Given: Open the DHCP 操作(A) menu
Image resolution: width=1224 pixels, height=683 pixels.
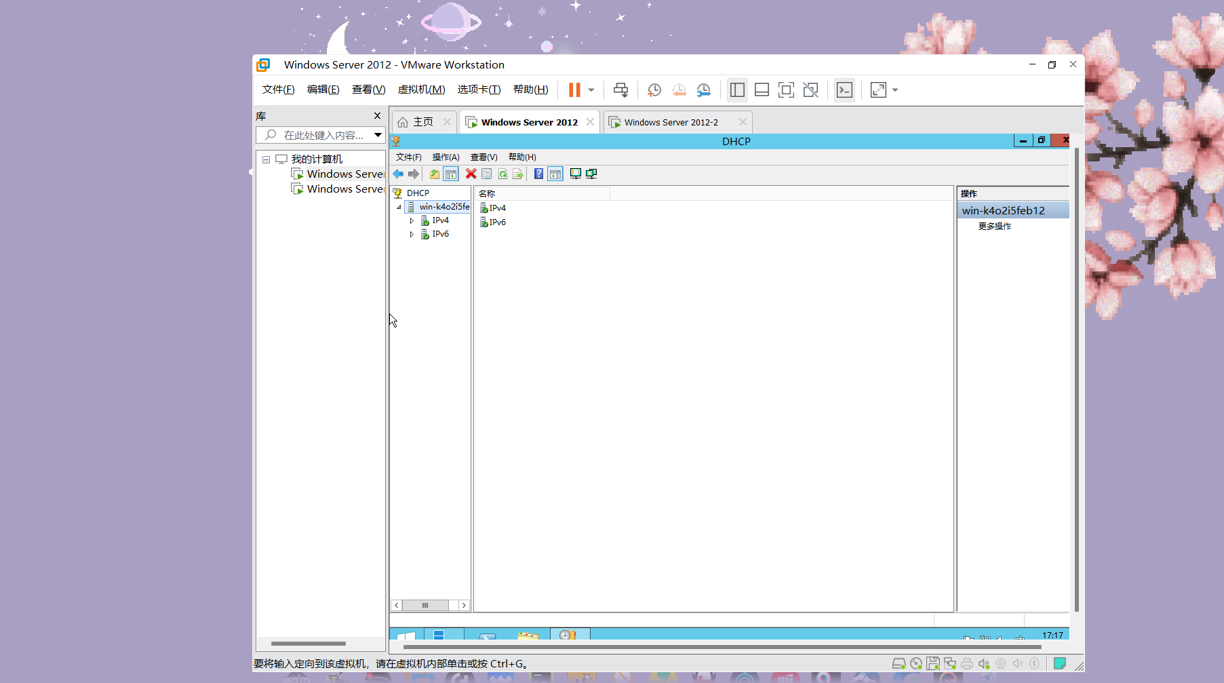Looking at the screenshot, I should coord(446,157).
